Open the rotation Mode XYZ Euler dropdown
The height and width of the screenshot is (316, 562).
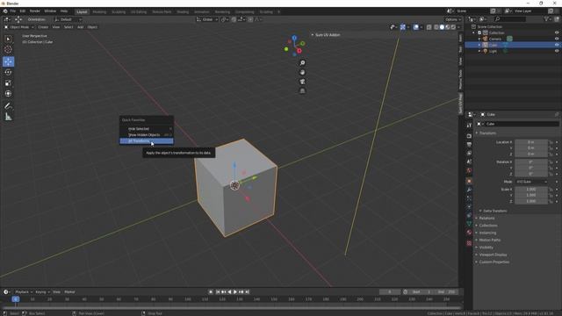click(x=531, y=182)
